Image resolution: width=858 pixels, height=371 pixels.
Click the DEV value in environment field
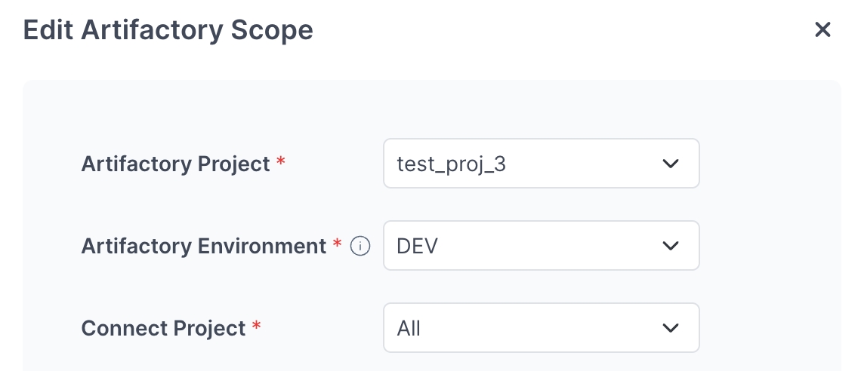click(417, 246)
